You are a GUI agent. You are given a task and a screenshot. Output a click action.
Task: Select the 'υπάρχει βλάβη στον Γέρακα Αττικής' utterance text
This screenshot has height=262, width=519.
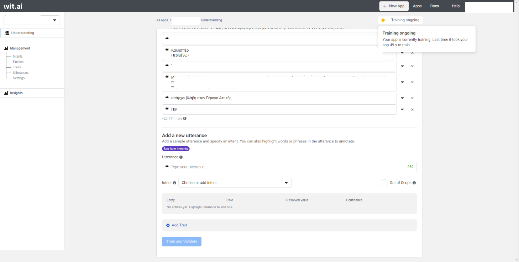[201, 98]
